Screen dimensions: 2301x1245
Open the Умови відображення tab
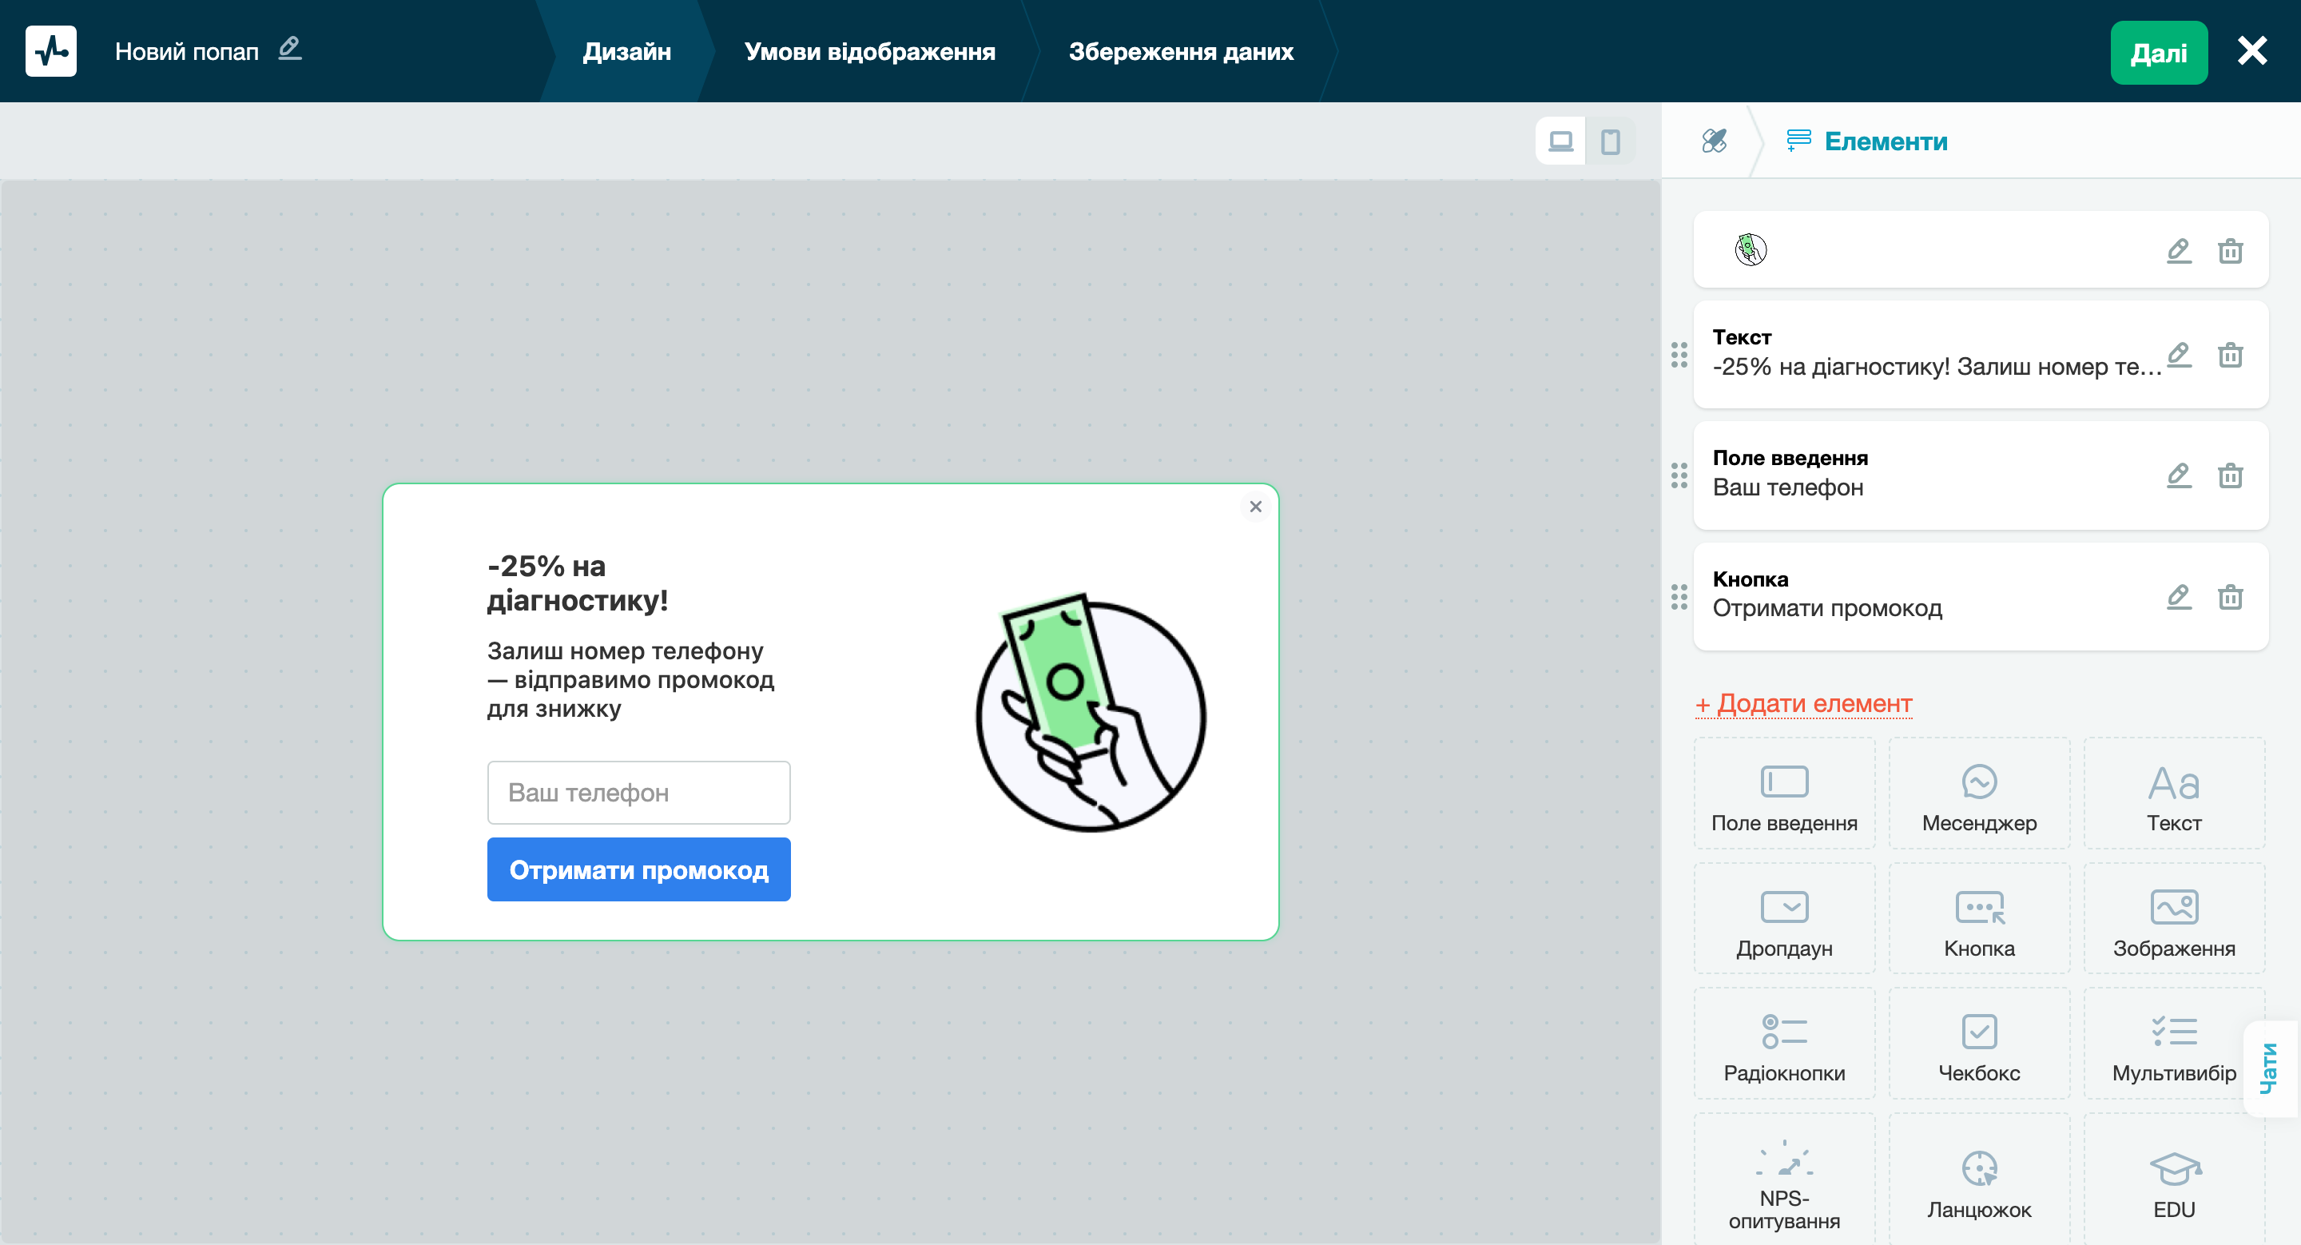point(869,52)
